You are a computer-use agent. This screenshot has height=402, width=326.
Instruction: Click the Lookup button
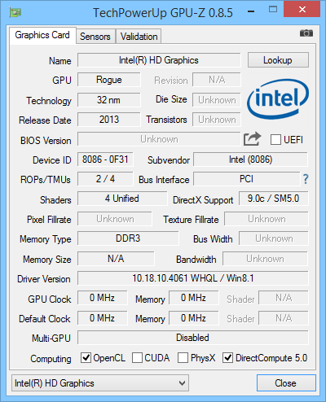(278, 60)
